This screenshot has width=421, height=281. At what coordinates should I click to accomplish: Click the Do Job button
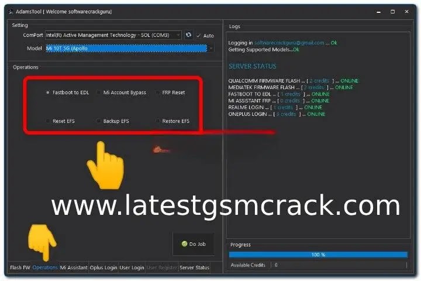(194, 244)
